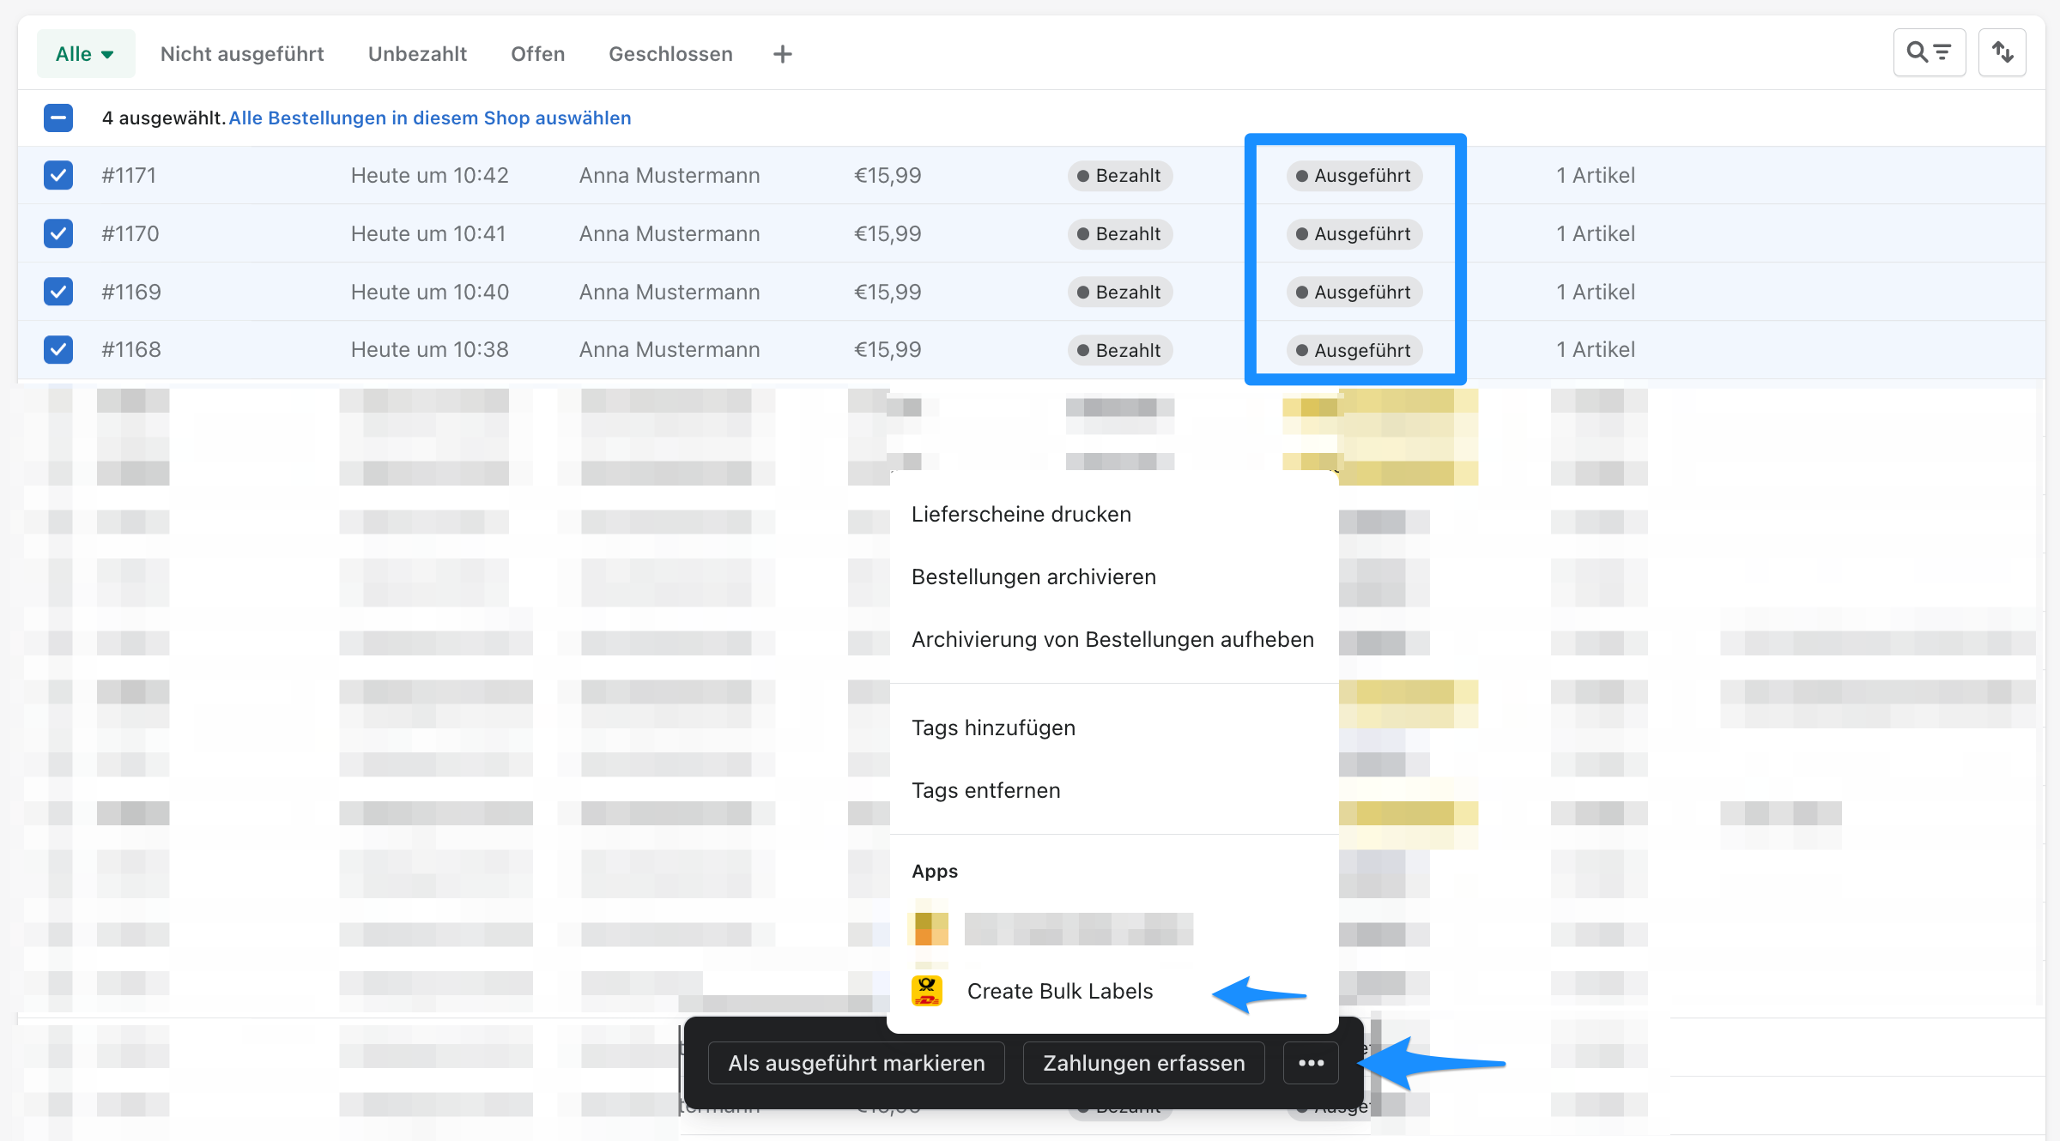Image resolution: width=2060 pixels, height=1141 pixels.
Task: Open the Unbezahlt tab
Action: [417, 54]
